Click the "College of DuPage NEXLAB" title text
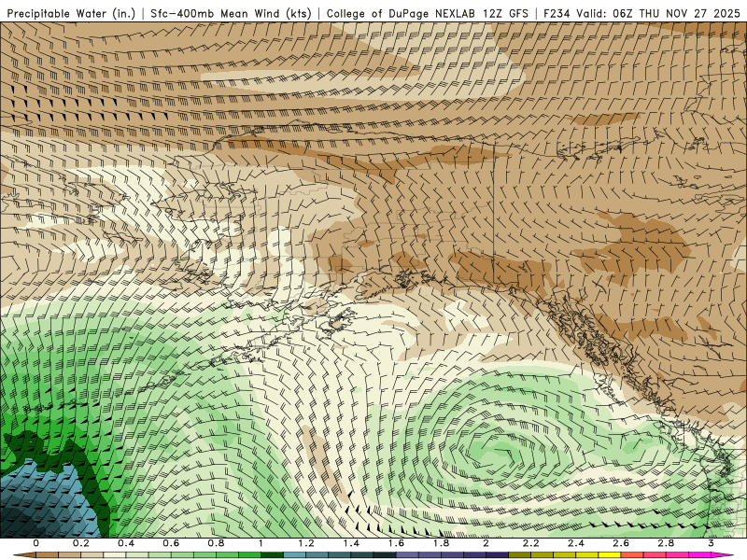 pyautogui.click(x=401, y=14)
